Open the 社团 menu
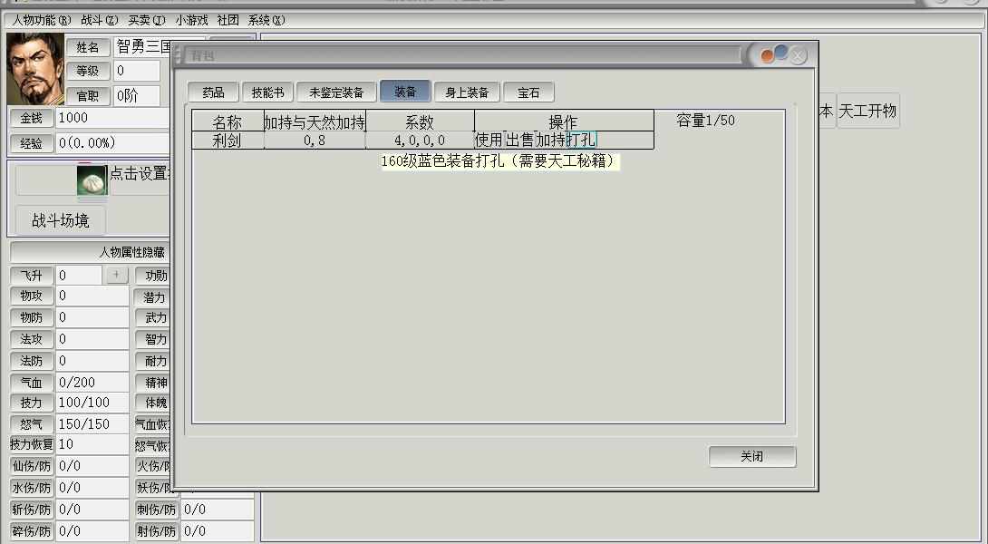This screenshot has width=988, height=544. (228, 20)
